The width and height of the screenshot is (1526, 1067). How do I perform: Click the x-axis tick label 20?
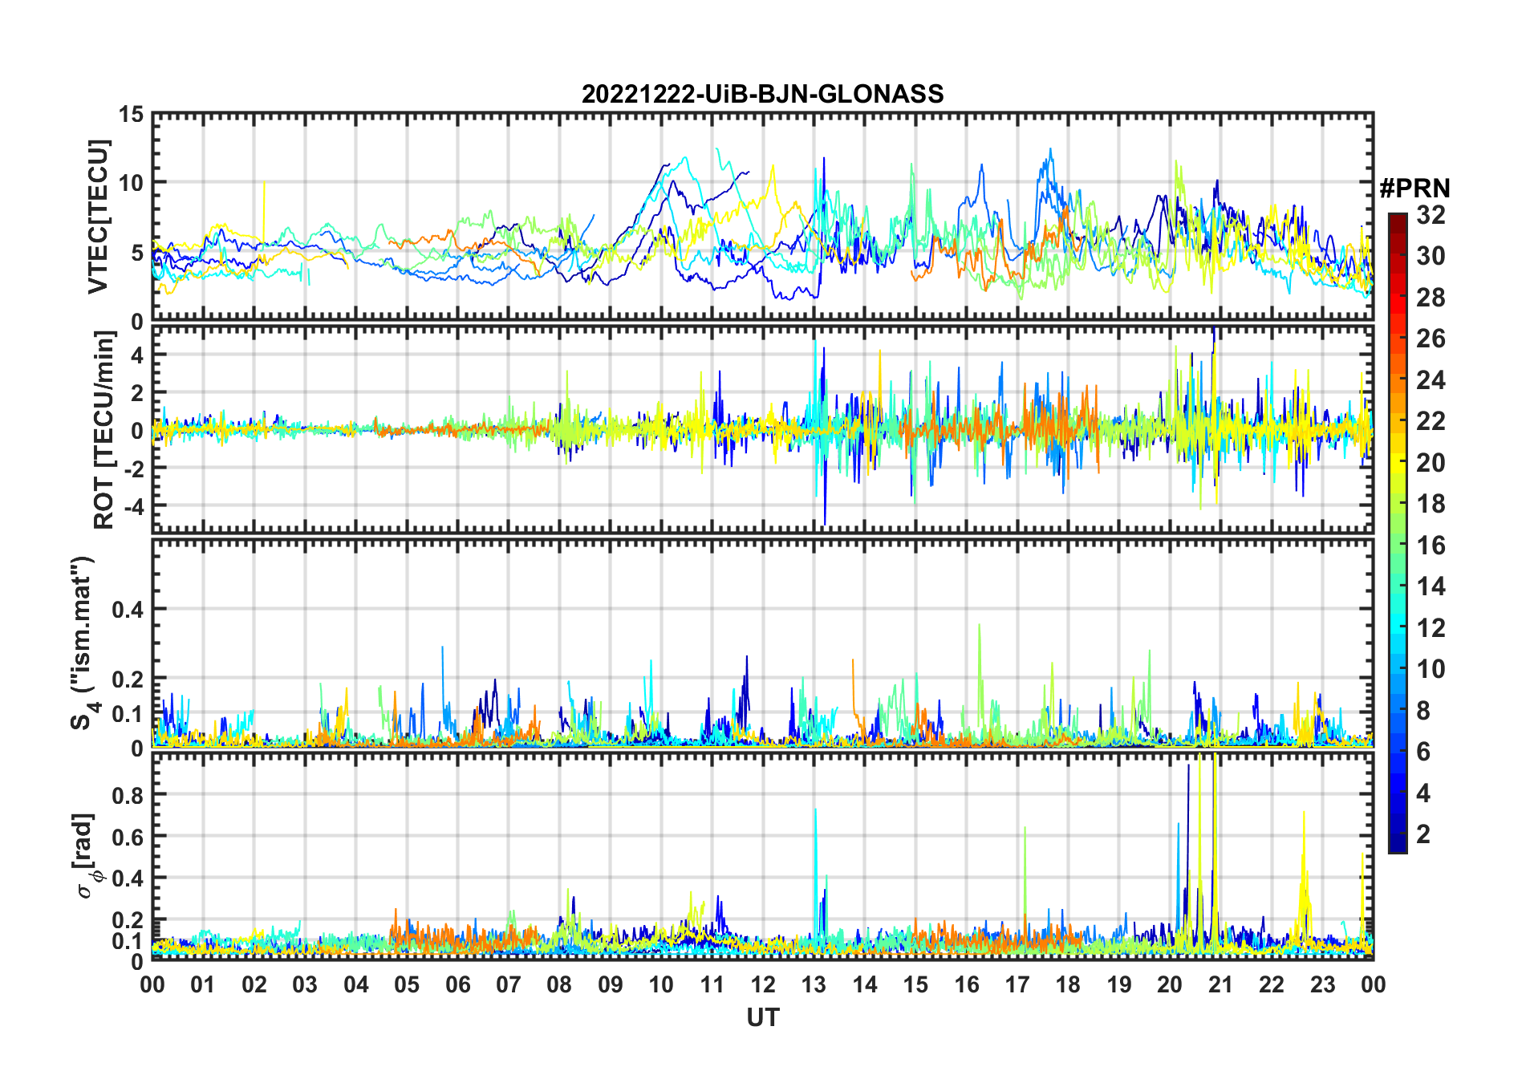(1169, 984)
